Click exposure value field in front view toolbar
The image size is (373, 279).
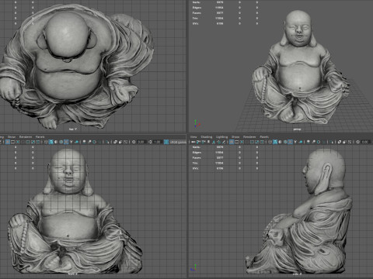tap(141, 142)
